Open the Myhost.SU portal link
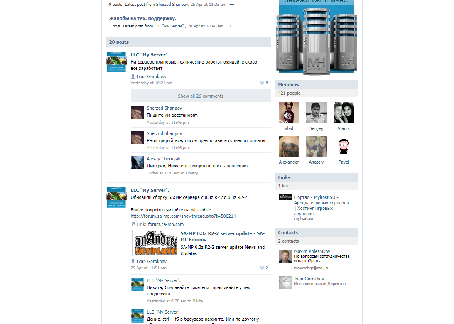The width and height of the screenshot is (454, 324). click(x=321, y=205)
